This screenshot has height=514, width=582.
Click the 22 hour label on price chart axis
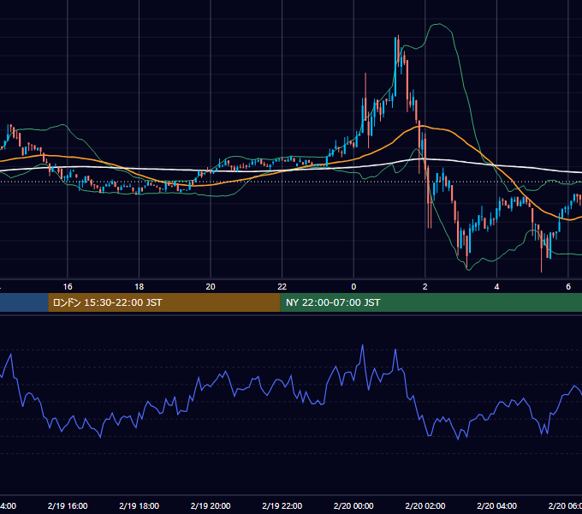pos(282,287)
